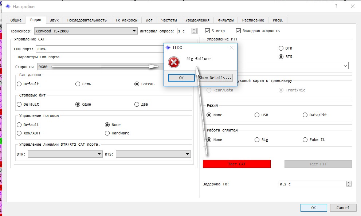Open Show Details in error dialog
This screenshot has width=361, height=216.
point(215,78)
